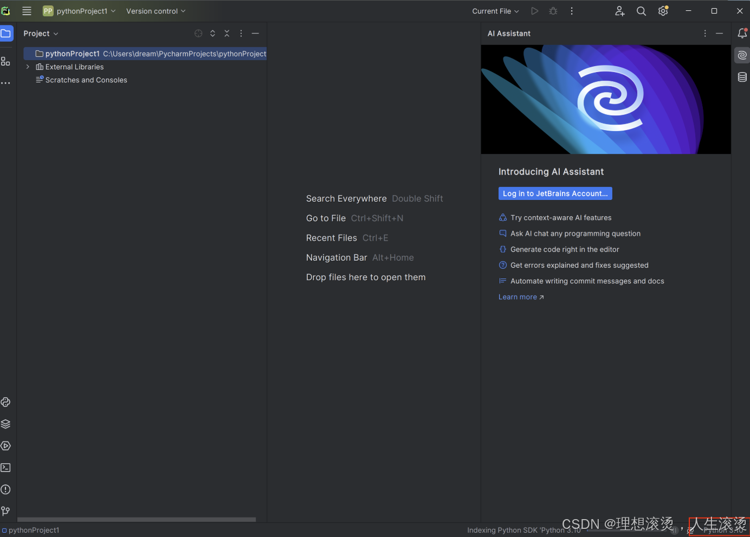750x537 pixels.
Task: Click the AI Assistant banner image
Action: pos(606,99)
